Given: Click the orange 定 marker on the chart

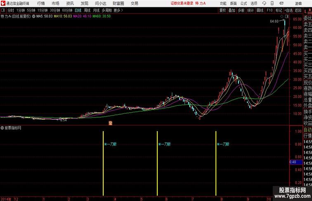Looking at the screenshot, I should 111,123.
